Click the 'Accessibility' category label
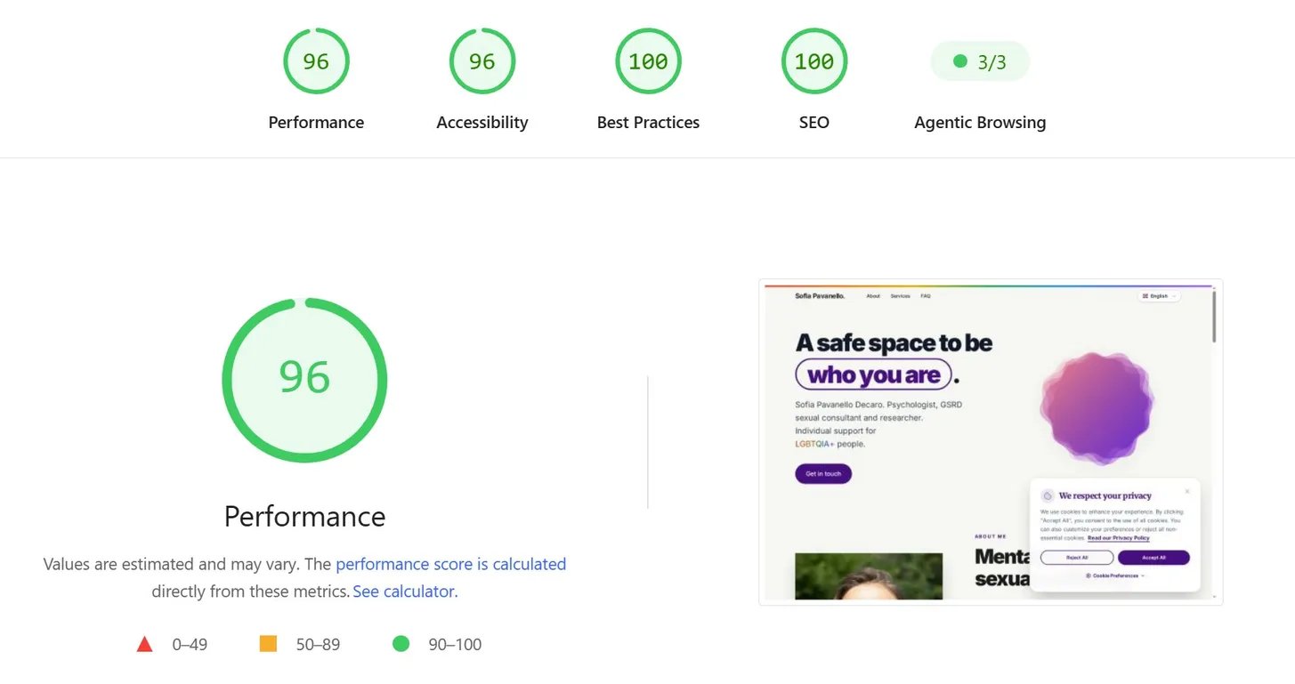This screenshot has width=1295, height=684. (482, 123)
